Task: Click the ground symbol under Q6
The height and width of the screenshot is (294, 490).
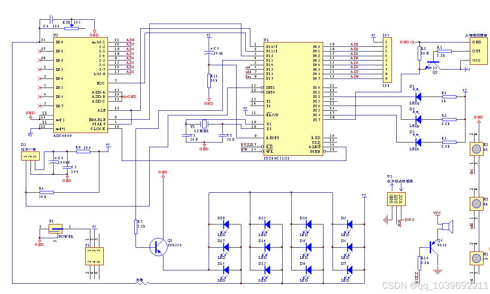Action: coord(438,272)
